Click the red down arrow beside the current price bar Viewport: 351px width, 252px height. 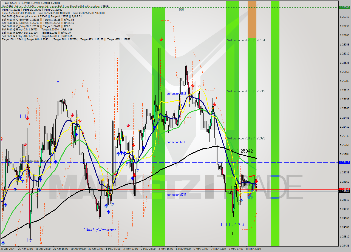click(x=256, y=181)
